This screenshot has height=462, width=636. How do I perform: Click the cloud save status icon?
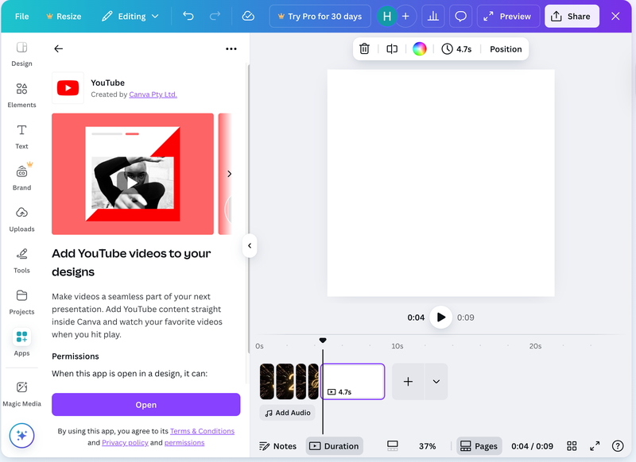(248, 16)
